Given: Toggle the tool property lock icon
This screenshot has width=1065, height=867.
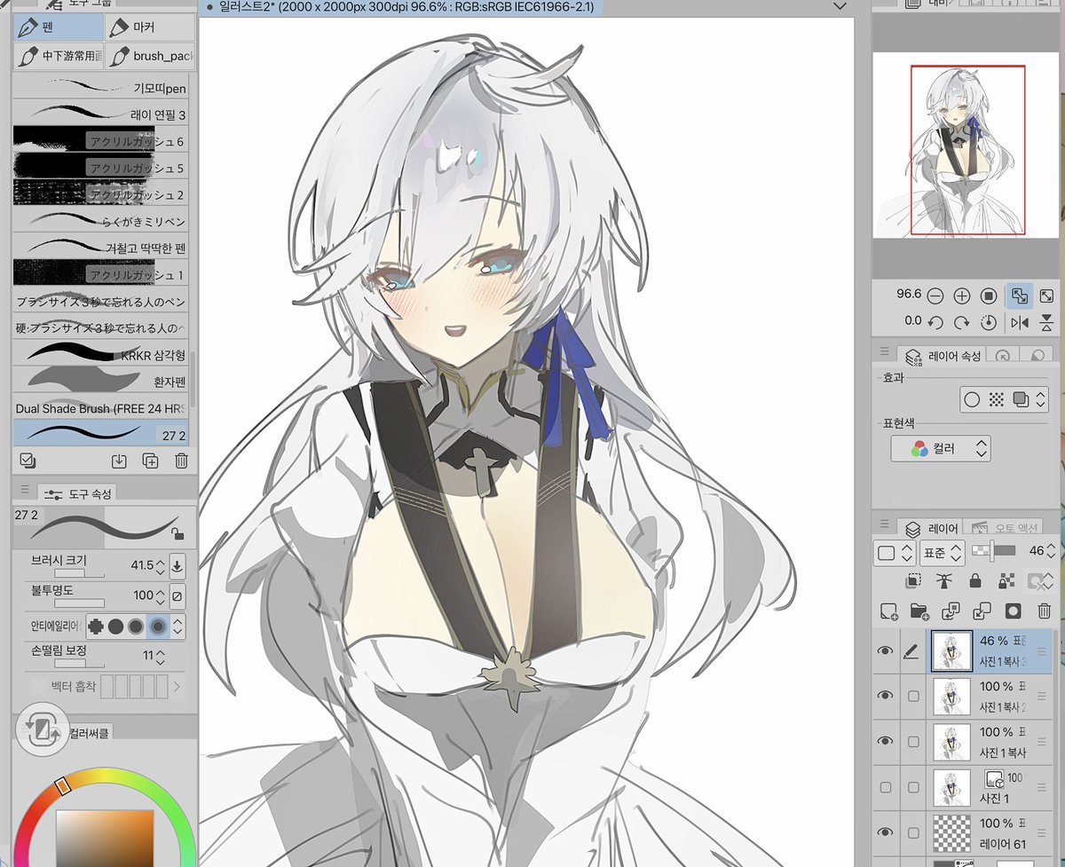Looking at the screenshot, I should pyautogui.click(x=178, y=533).
